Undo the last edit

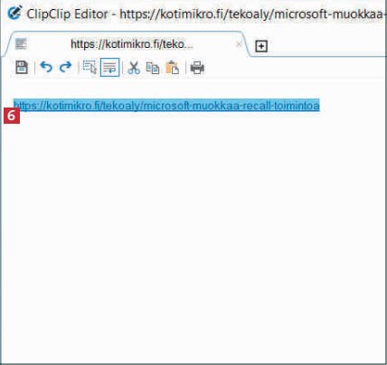click(46, 67)
